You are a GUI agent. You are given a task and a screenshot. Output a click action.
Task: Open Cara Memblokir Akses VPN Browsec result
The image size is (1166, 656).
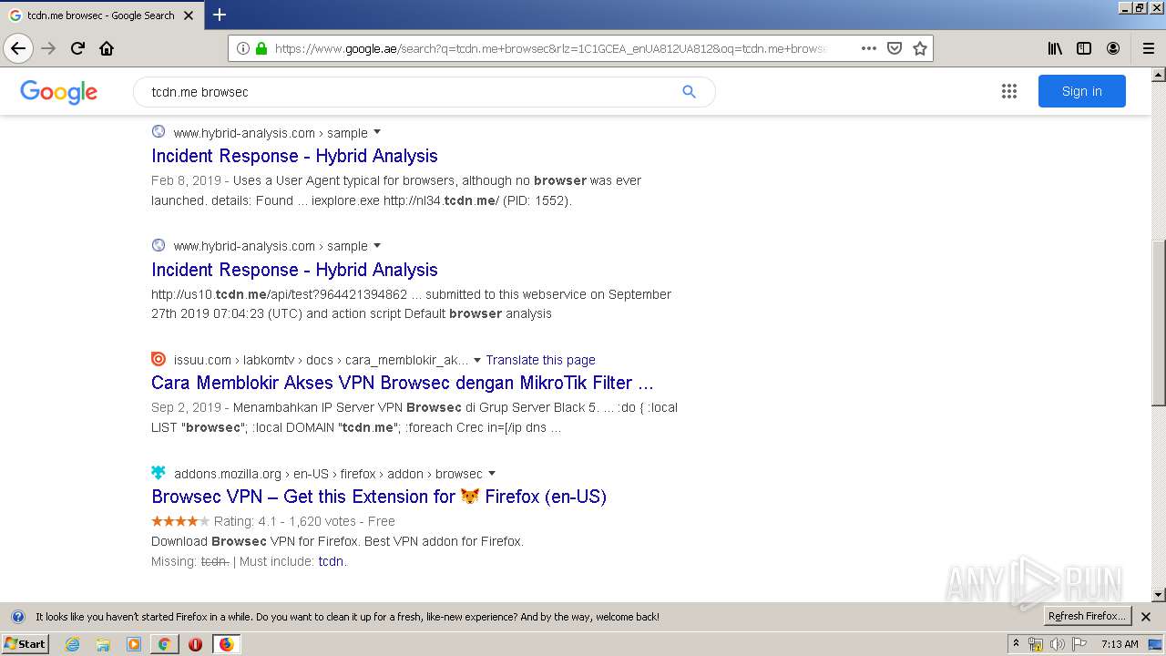tap(403, 383)
